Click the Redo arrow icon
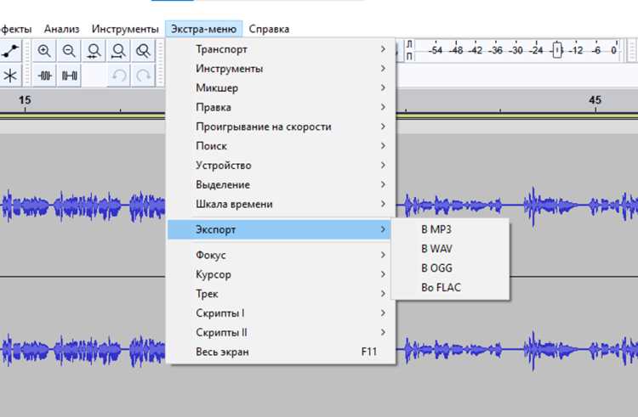This screenshot has height=417, width=638. (x=143, y=76)
